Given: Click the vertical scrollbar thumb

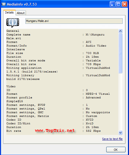Looking at the screenshot, I should [120, 53].
